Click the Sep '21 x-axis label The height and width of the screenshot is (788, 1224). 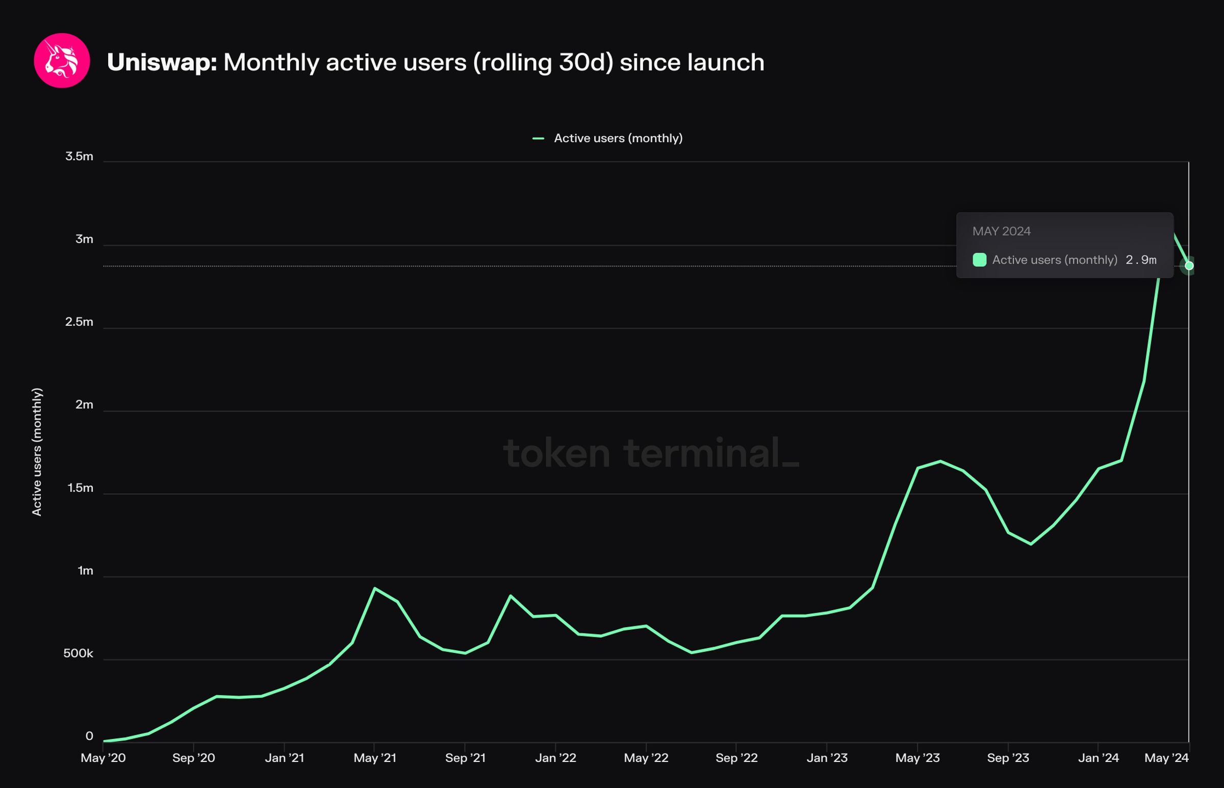(466, 758)
